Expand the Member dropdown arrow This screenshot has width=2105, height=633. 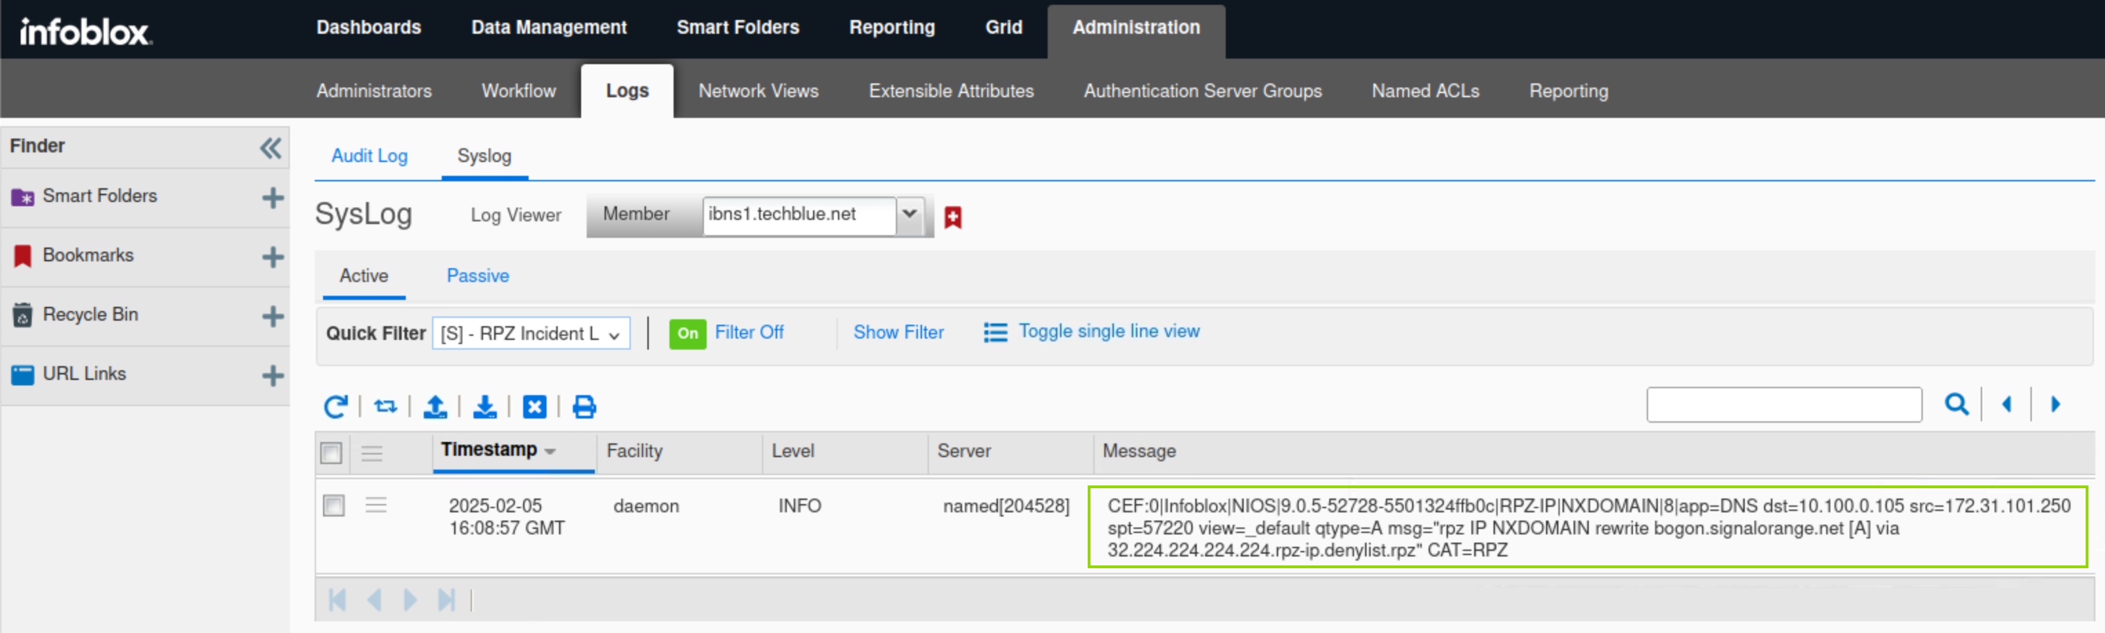(x=909, y=215)
